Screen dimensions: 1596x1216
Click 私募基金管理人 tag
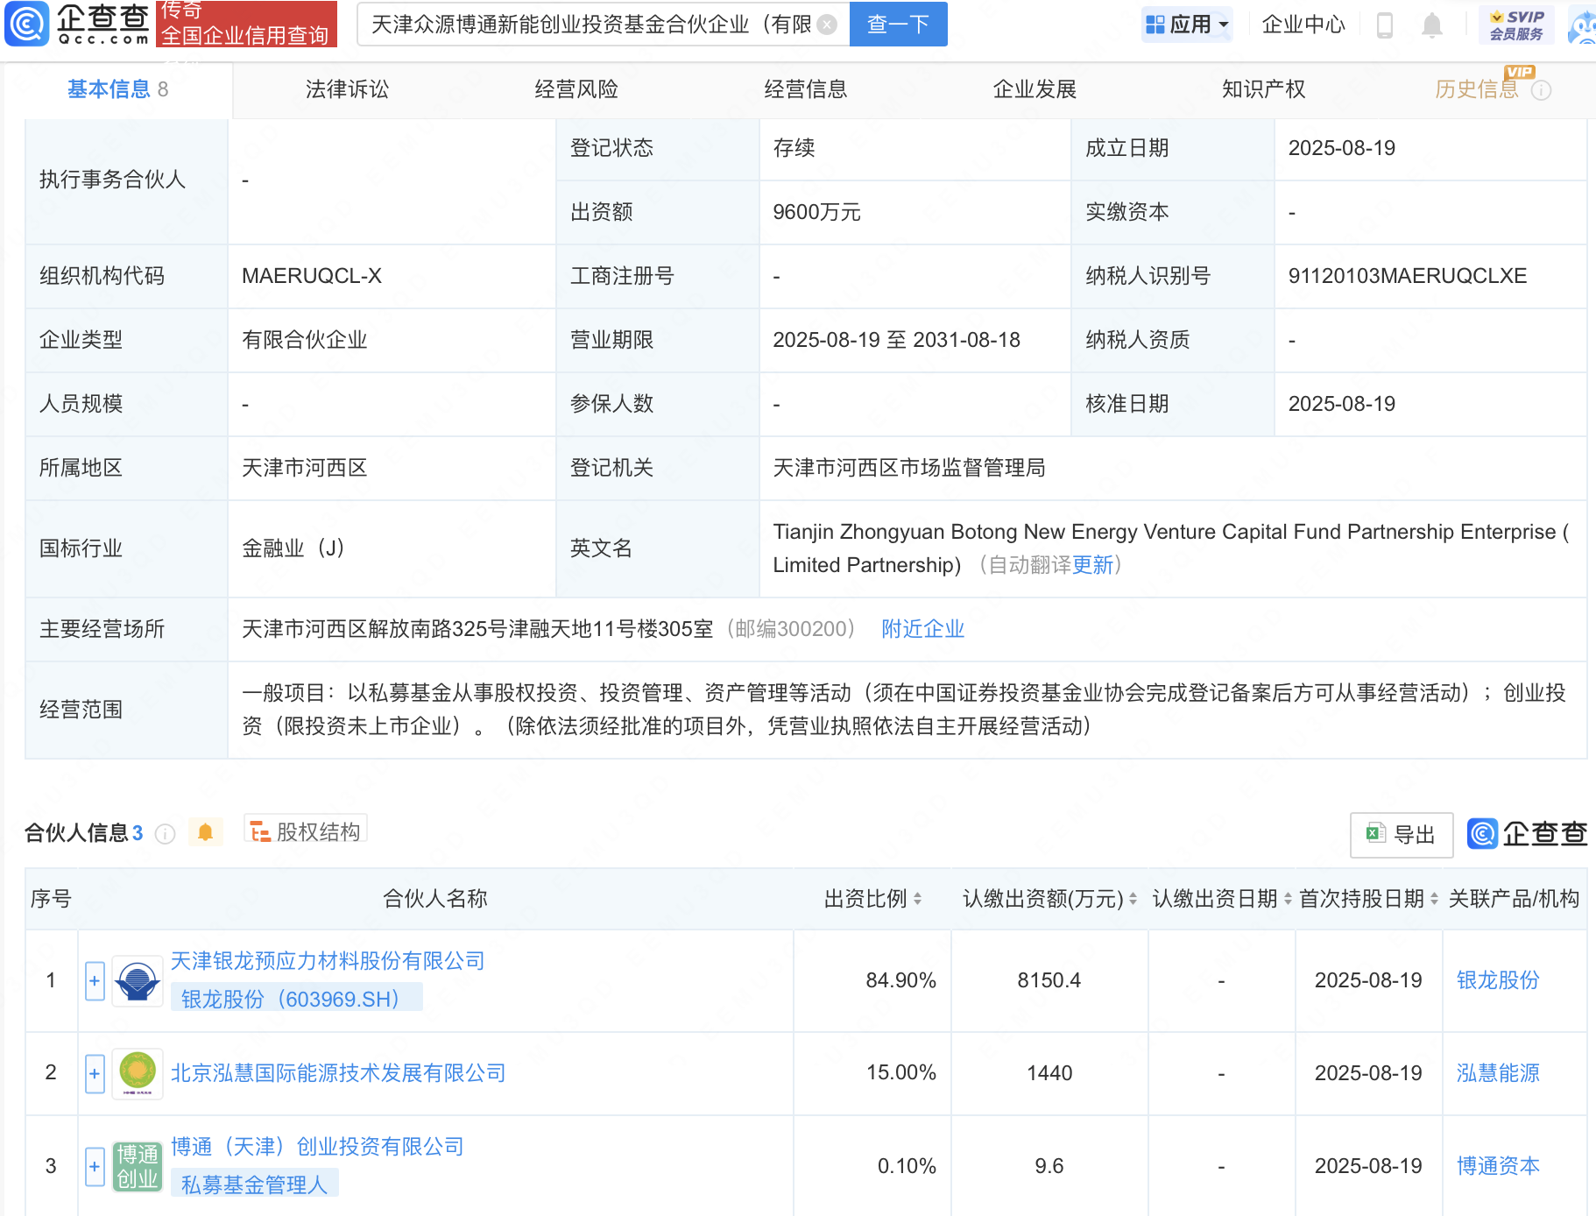pos(255,1184)
